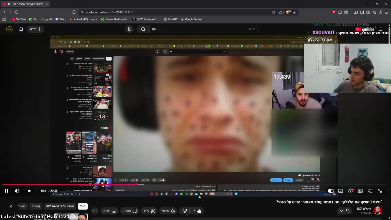Open browser main hamburger menu
Screen dimensions: 391x220
[x=386, y=12]
